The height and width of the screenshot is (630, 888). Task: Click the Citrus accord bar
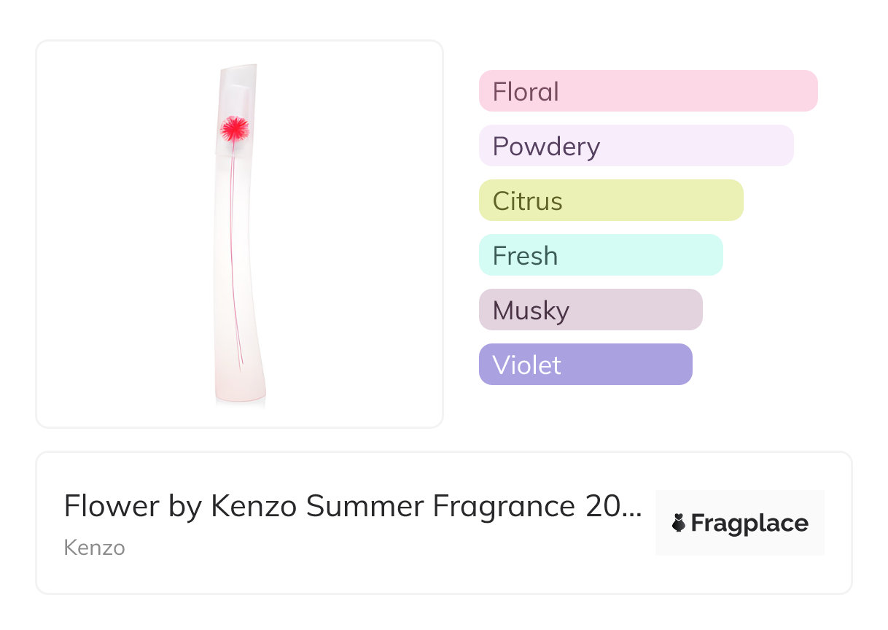[x=610, y=201]
